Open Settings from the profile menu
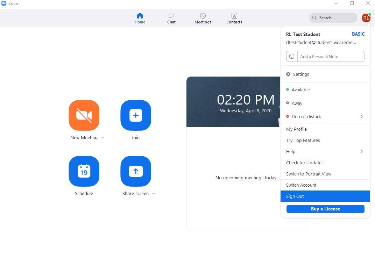This screenshot has width=375, height=280. pyautogui.click(x=325, y=74)
